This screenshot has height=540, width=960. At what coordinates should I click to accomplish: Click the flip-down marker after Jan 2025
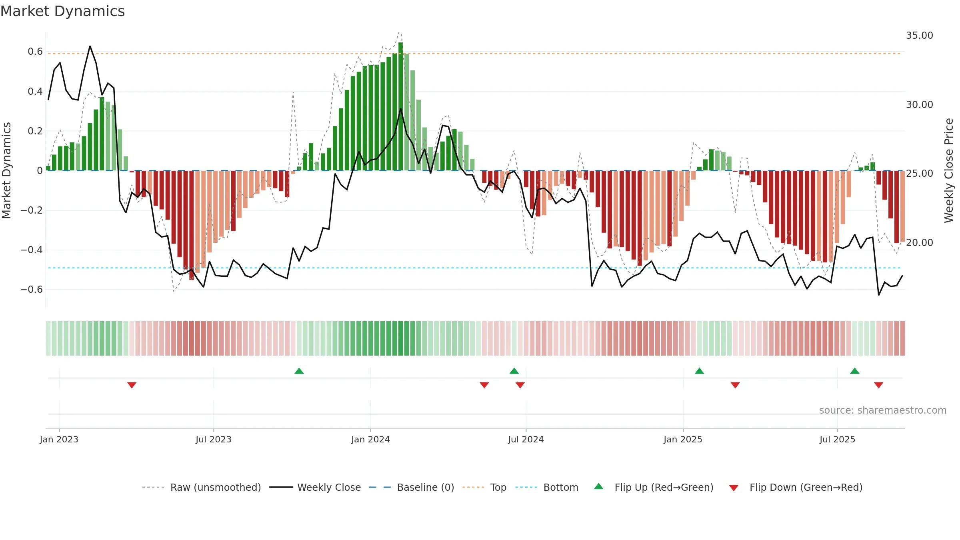735,385
